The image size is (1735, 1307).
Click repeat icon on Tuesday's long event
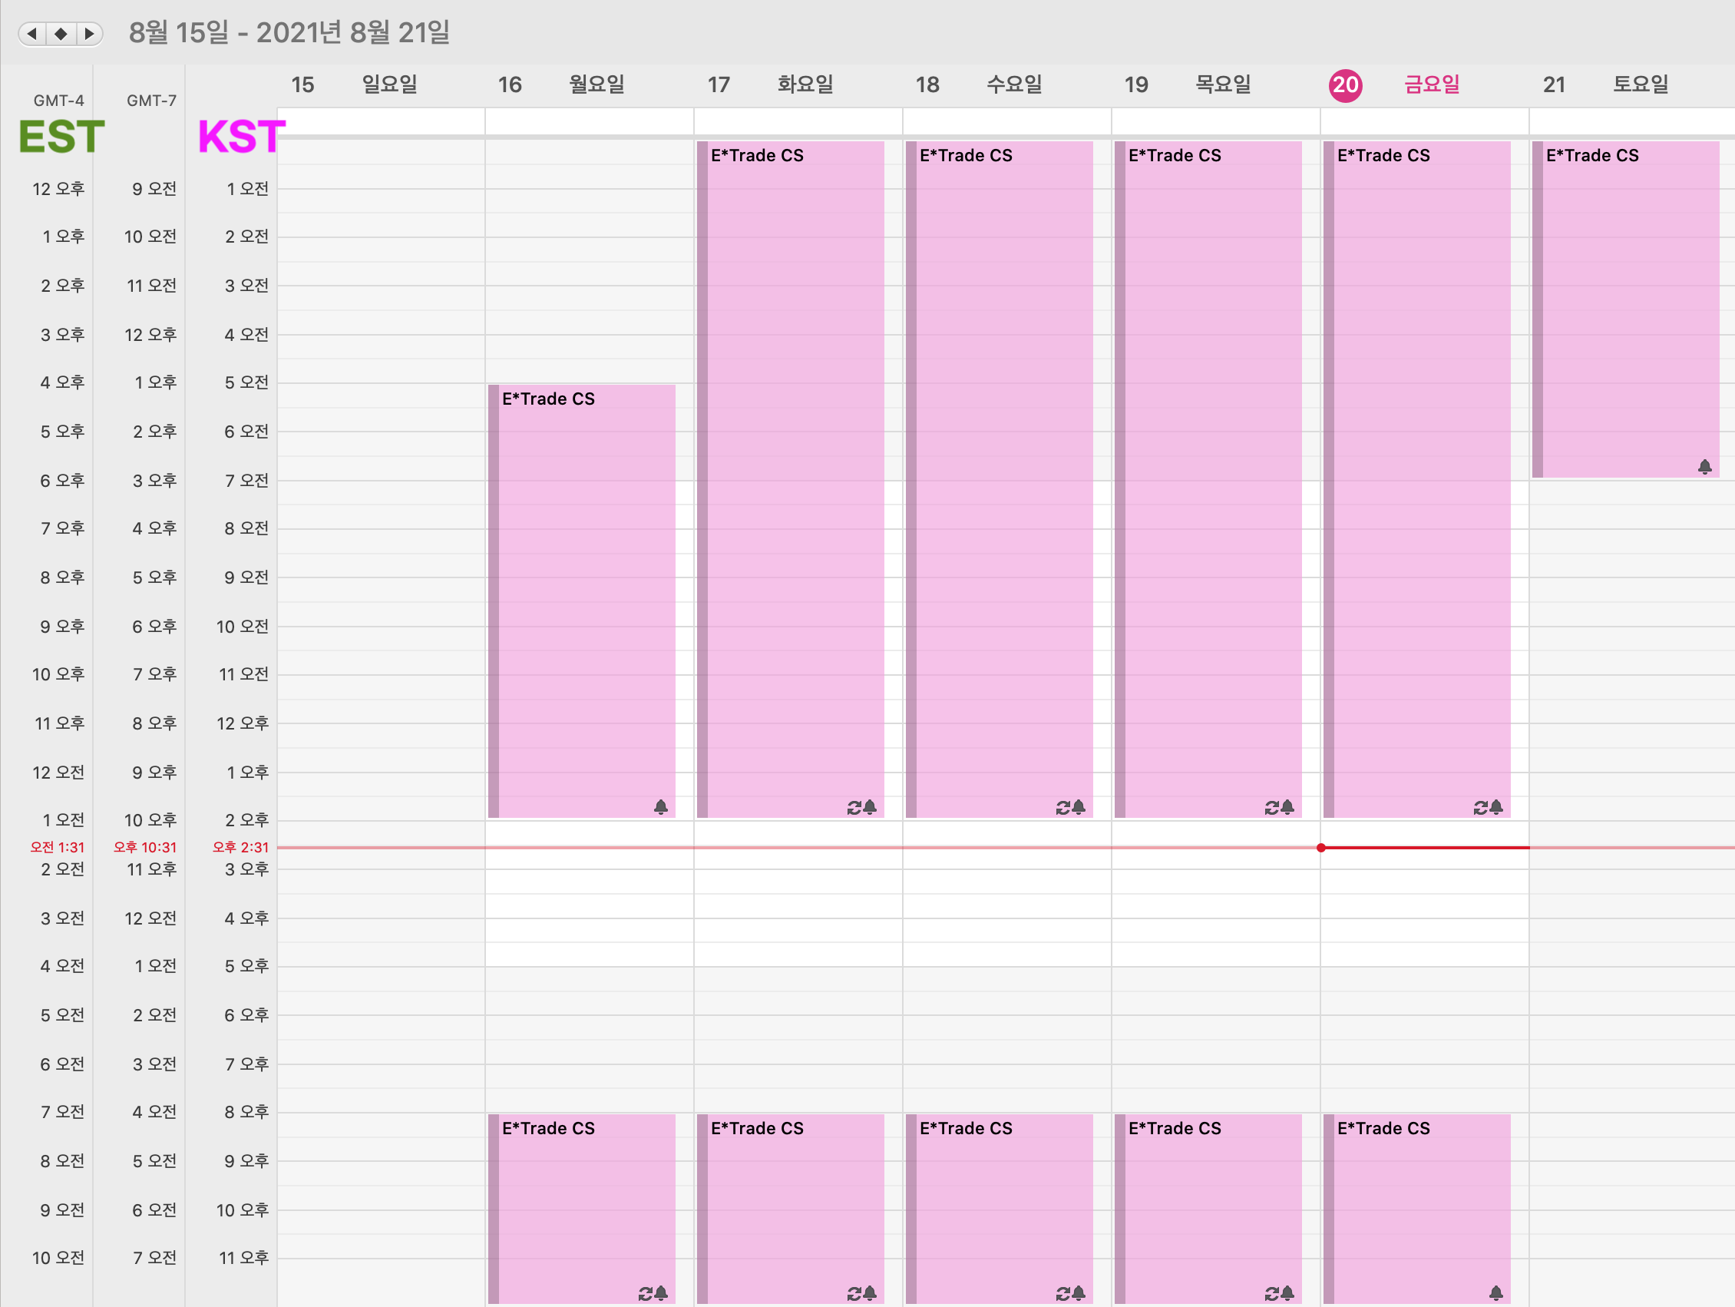[854, 807]
